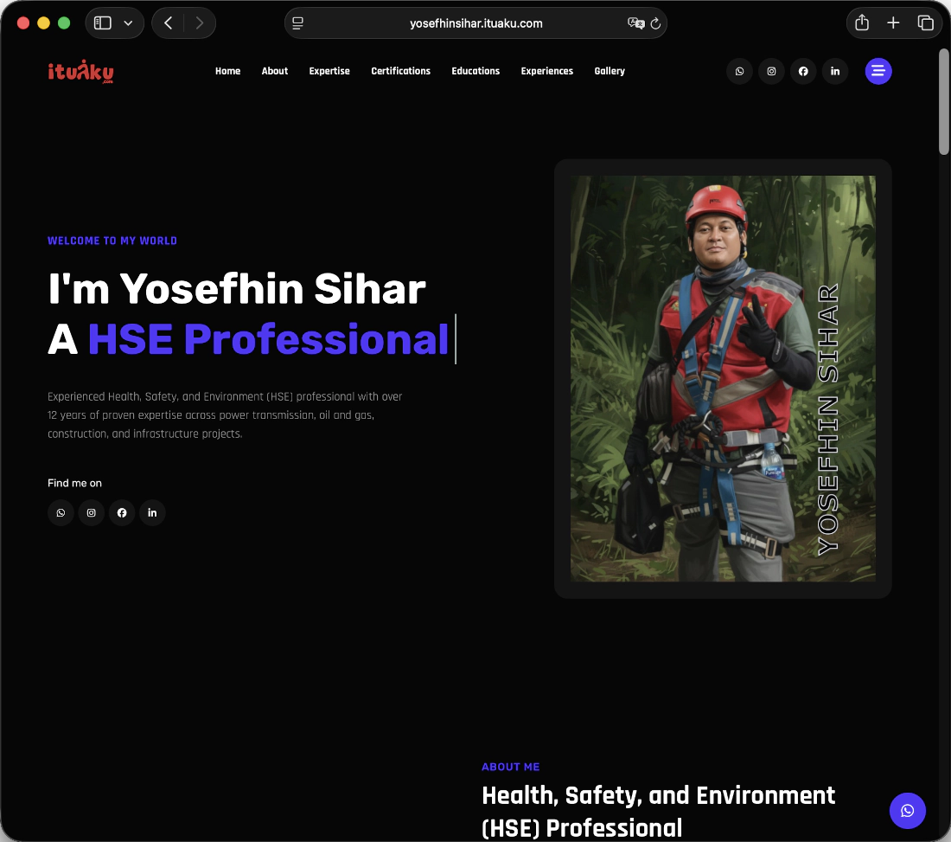Open LinkedIn icon in header
951x842 pixels.
pos(835,72)
